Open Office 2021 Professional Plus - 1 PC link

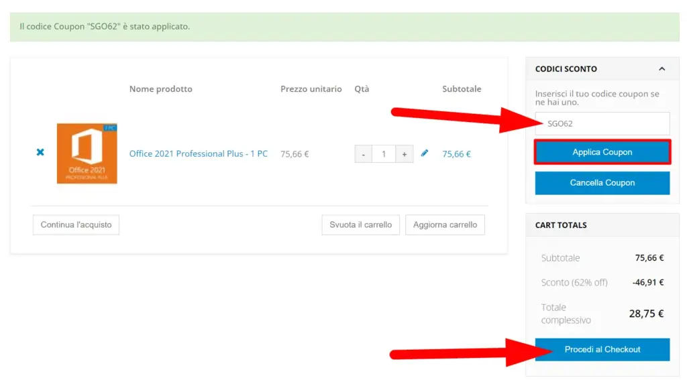[x=198, y=153]
